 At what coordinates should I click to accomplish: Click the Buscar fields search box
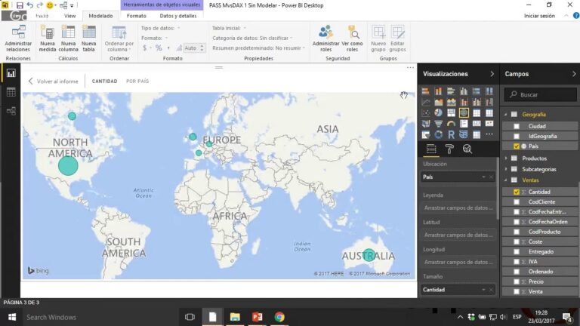tap(540, 94)
